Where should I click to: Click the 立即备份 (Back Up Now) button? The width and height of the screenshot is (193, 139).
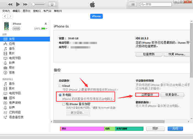147,95
